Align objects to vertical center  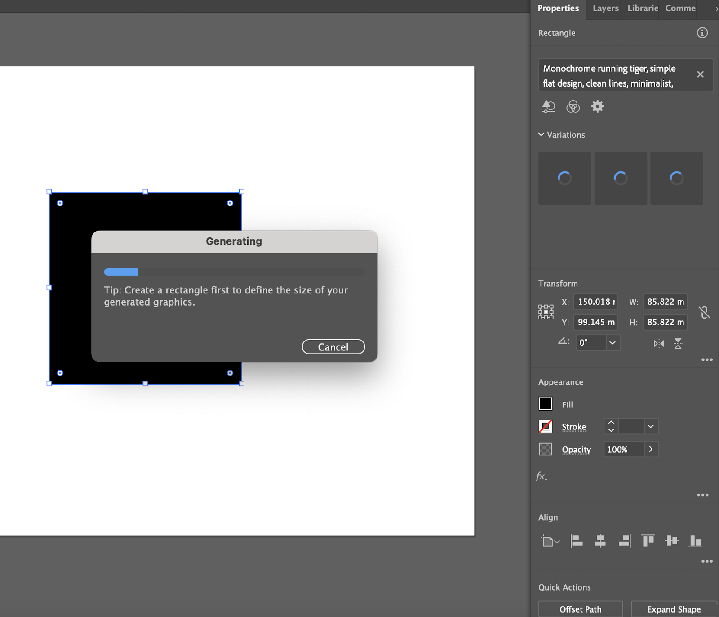click(x=672, y=541)
